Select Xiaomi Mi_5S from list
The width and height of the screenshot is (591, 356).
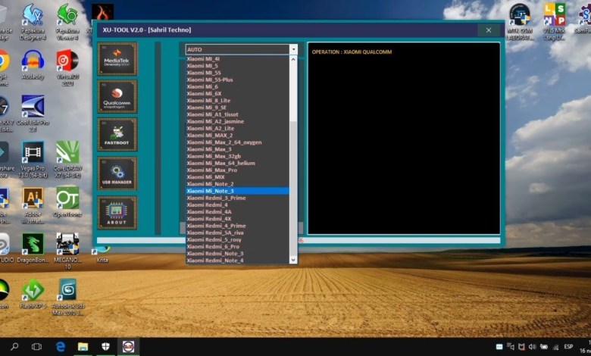237,73
